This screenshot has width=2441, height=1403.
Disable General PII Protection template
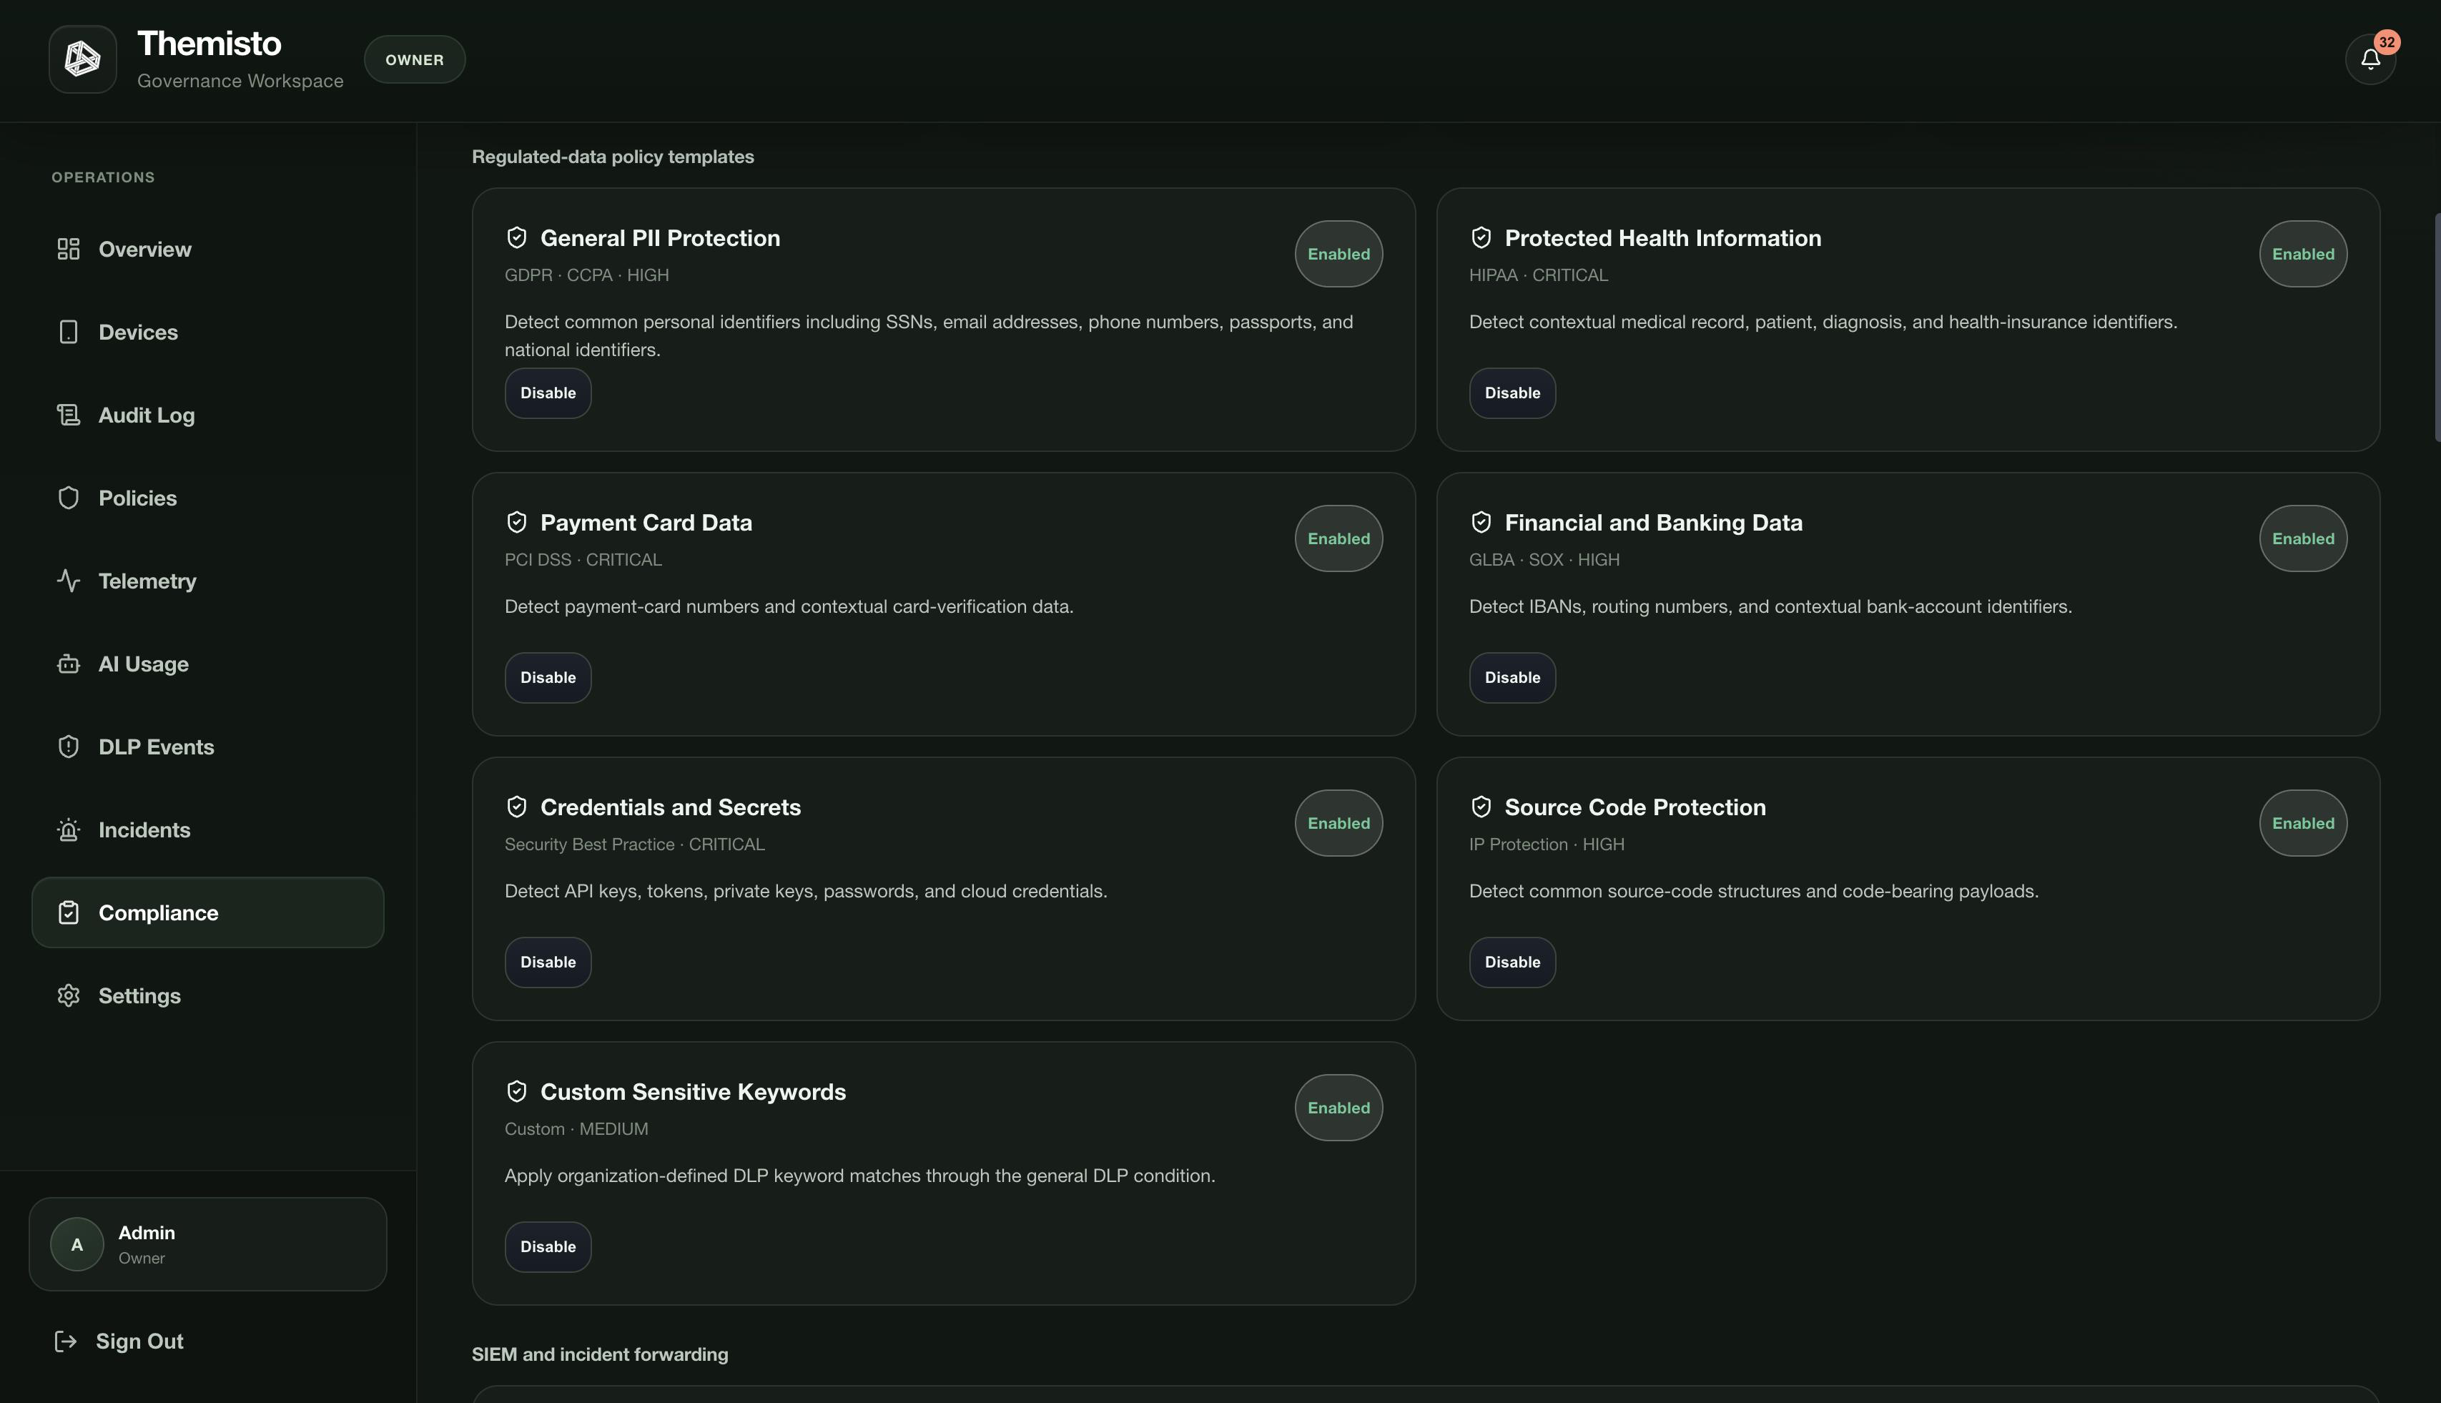tap(548, 393)
